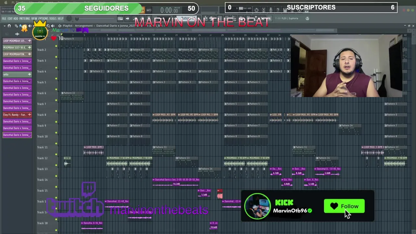Click the Kick channel avatar image

(x=257, y=206)
